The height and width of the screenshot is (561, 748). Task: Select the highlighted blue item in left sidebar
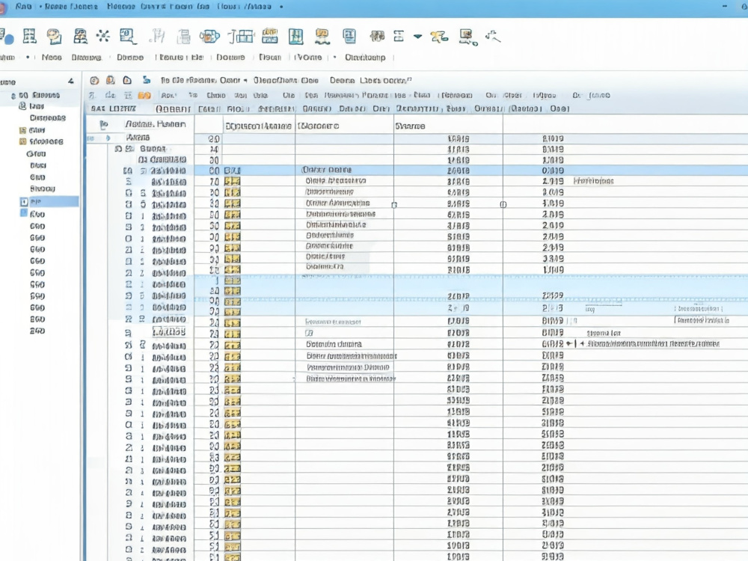tap(49, 202)
